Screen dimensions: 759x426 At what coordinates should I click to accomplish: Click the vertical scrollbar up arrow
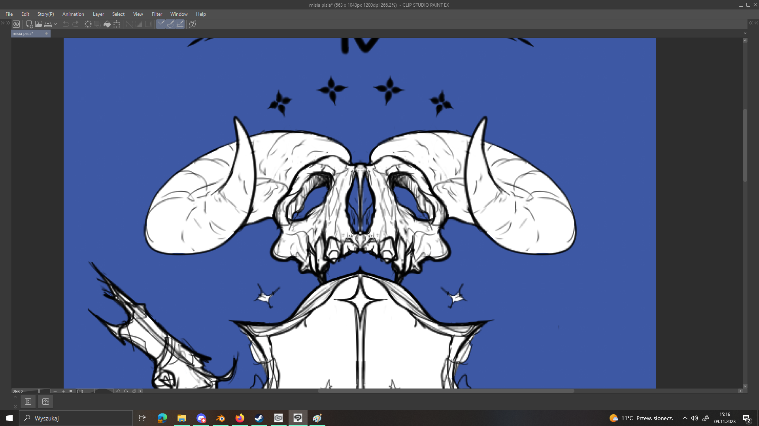coord(745,40)
